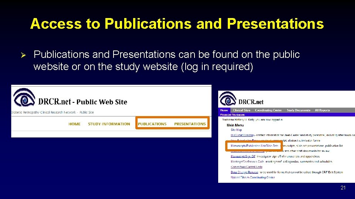The height and width of the screenshot is (199, 355).
Task: Select the All Reports tab
Action: (x=322, y=110)
